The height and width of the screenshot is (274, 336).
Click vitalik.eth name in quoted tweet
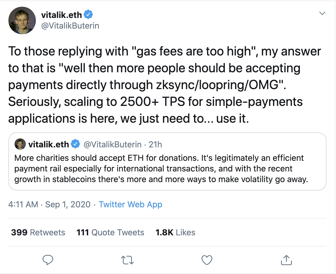(49, 145)
